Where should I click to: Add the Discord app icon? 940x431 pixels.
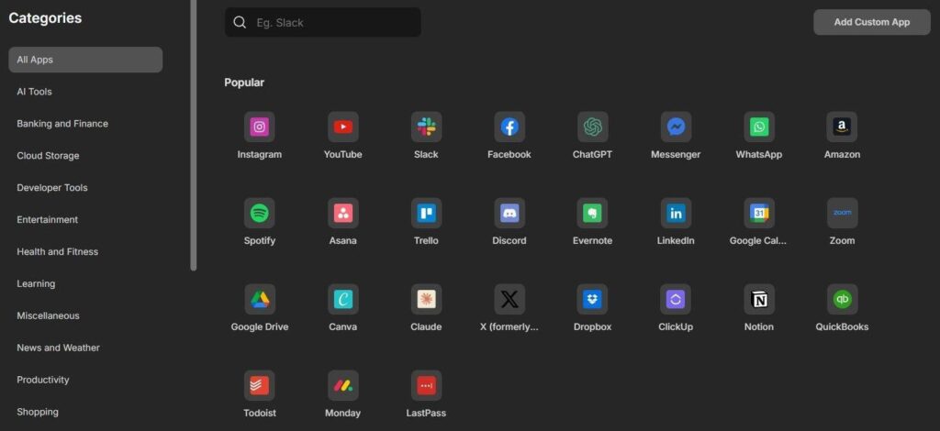click(509, 213)
